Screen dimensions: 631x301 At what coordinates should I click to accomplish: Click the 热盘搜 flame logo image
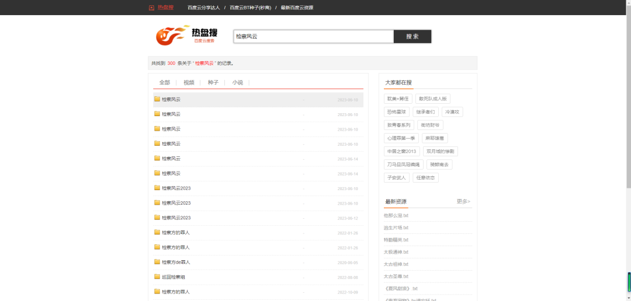pyautogui.click(x=187, y=36)
